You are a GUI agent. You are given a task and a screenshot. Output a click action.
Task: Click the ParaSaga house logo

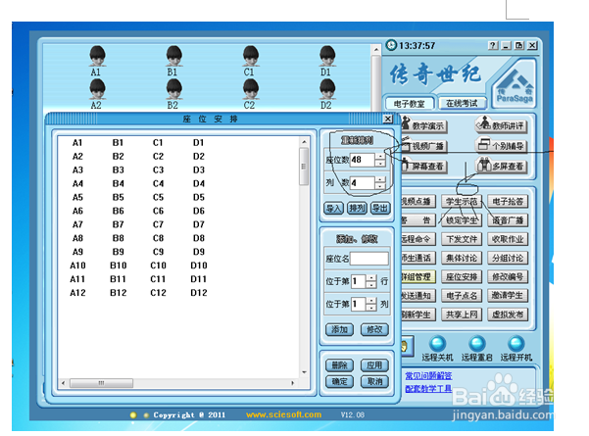click(x=514, y=83)
